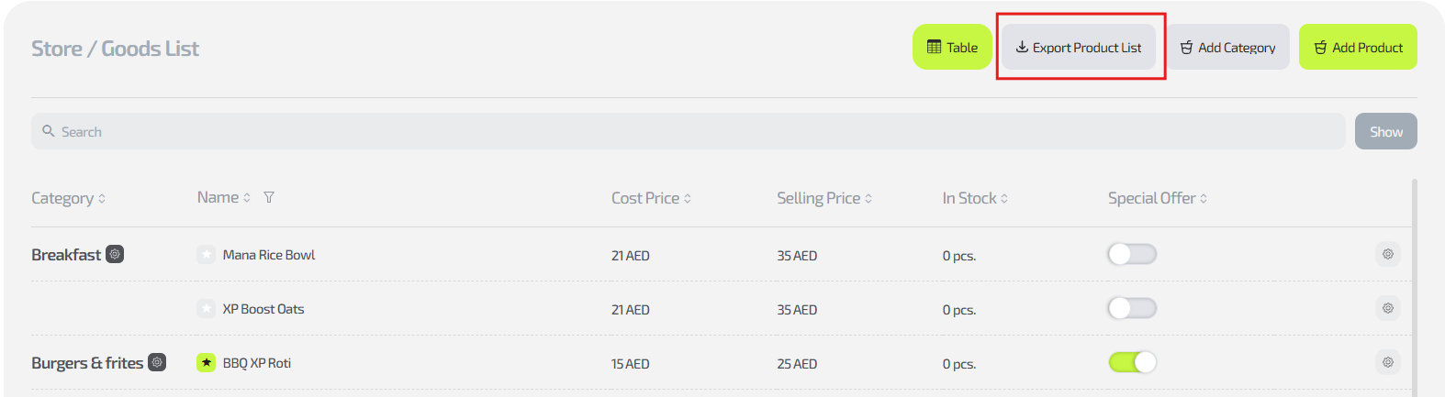Click the star icon beside XP Boost Oats
This screenshot has height=397, width=1445.
tap(207, 309)
